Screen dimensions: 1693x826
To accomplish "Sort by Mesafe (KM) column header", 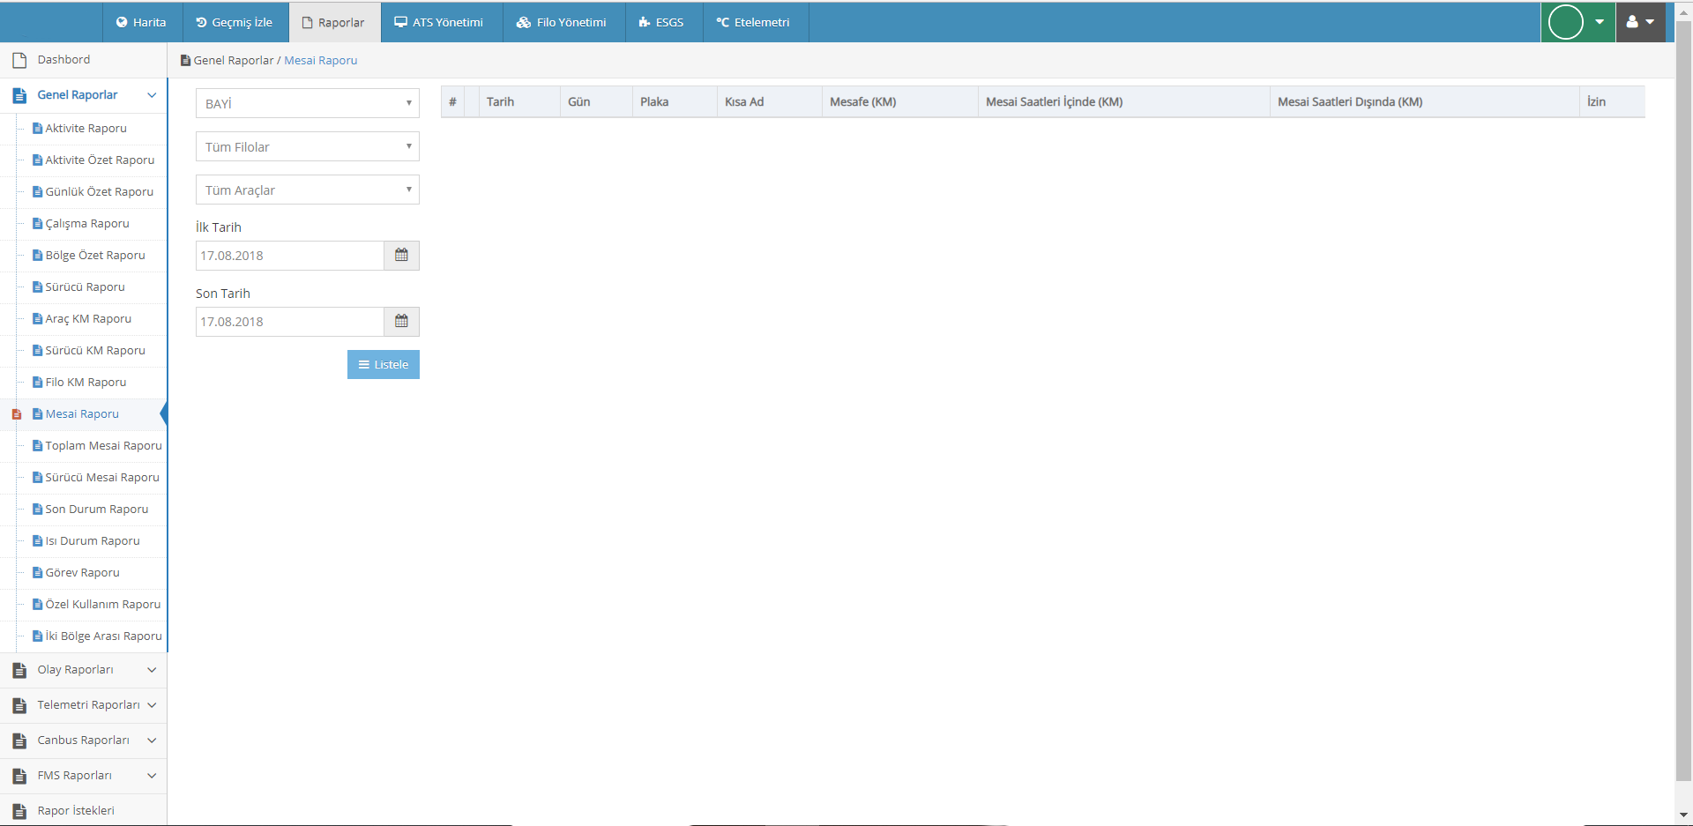I will (899, 101).
